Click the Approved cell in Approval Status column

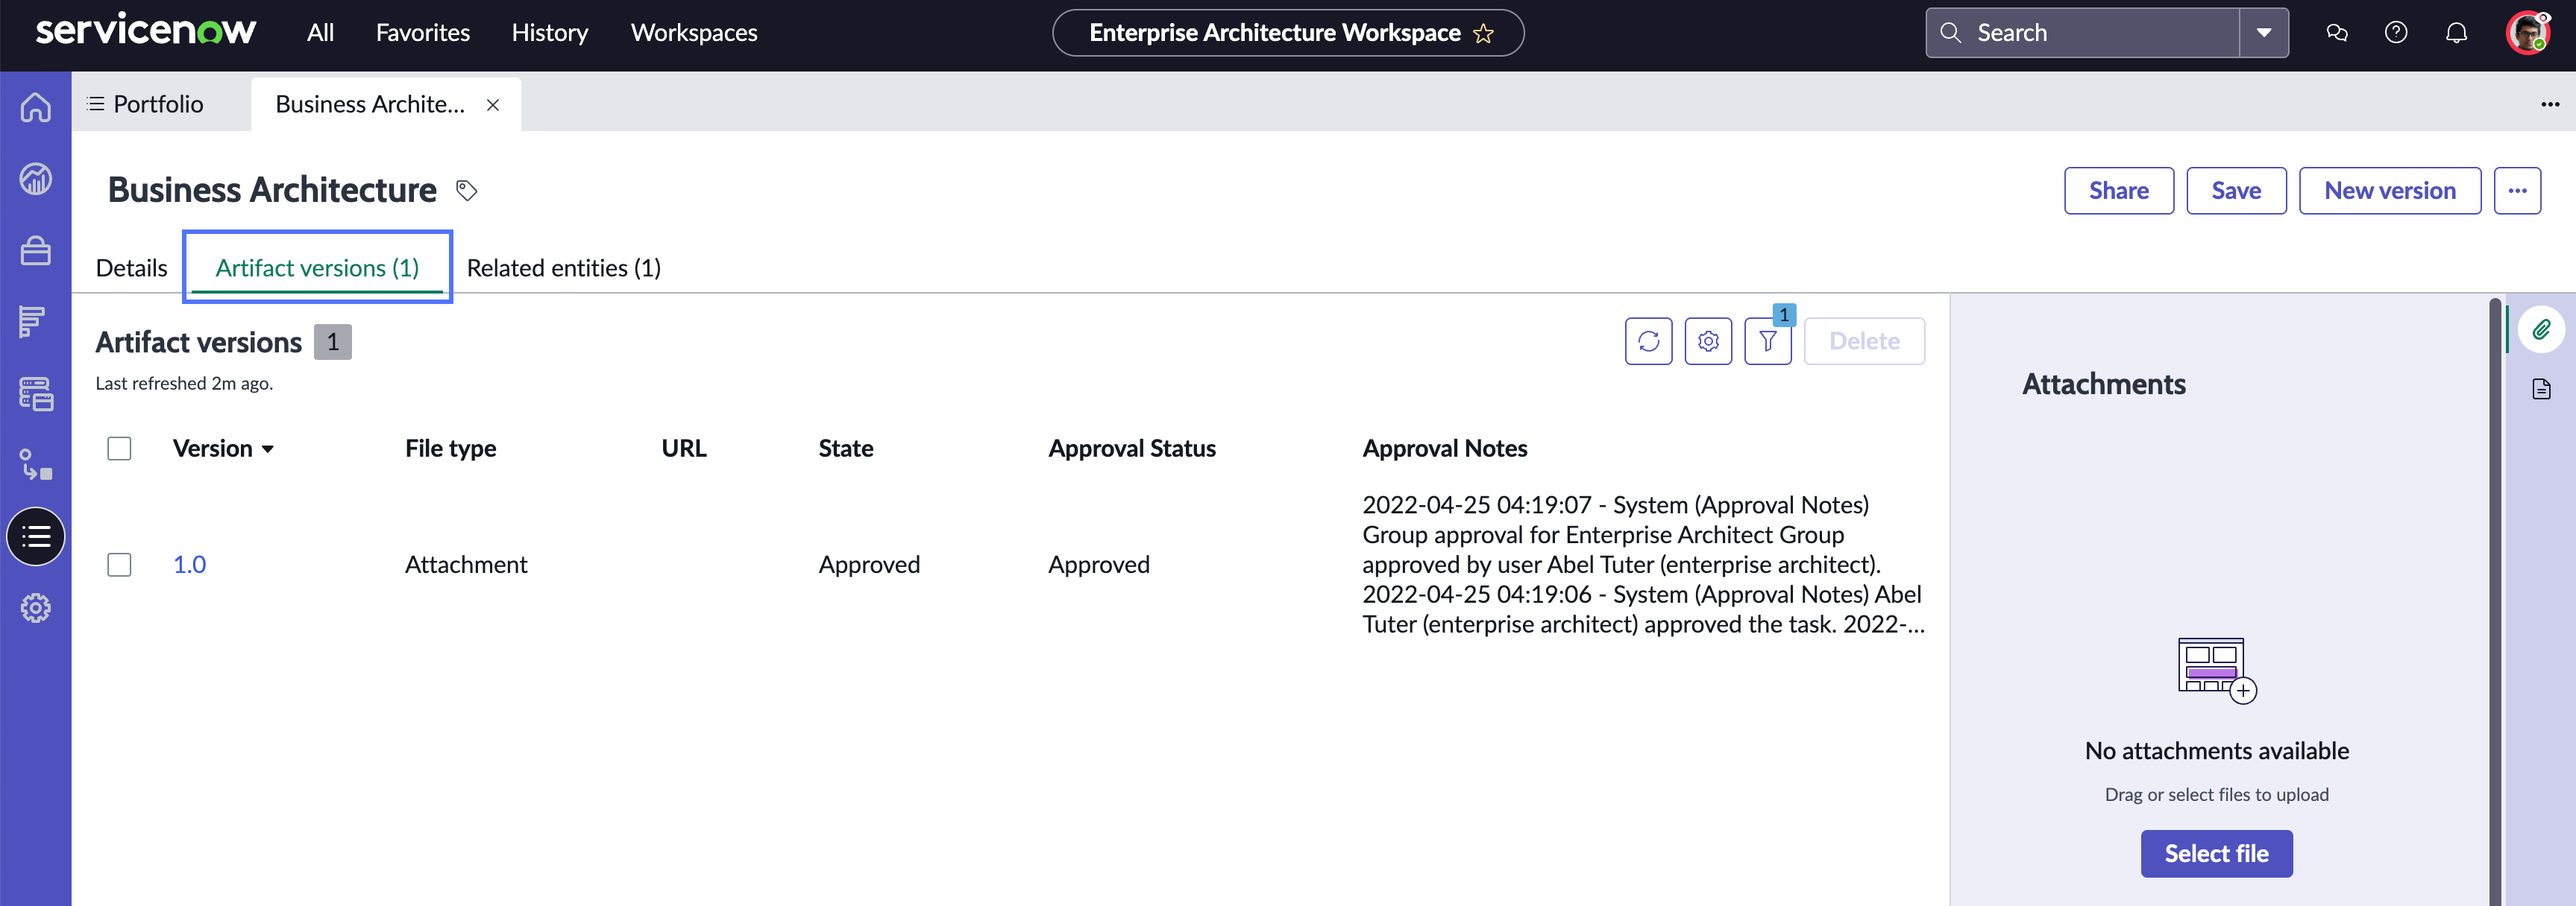coord(1099,564)
